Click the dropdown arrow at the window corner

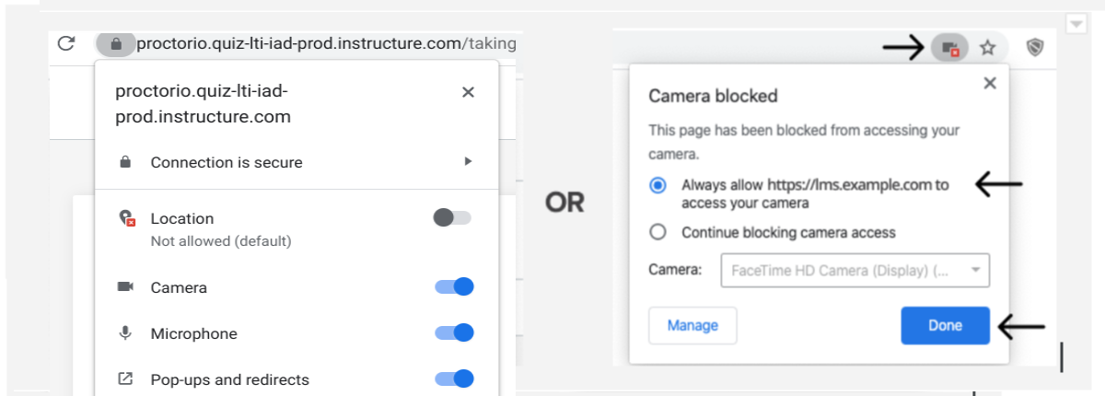coord(1075,24)
